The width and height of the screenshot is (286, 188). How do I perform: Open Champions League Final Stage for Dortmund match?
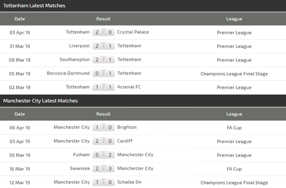[234, 74]
